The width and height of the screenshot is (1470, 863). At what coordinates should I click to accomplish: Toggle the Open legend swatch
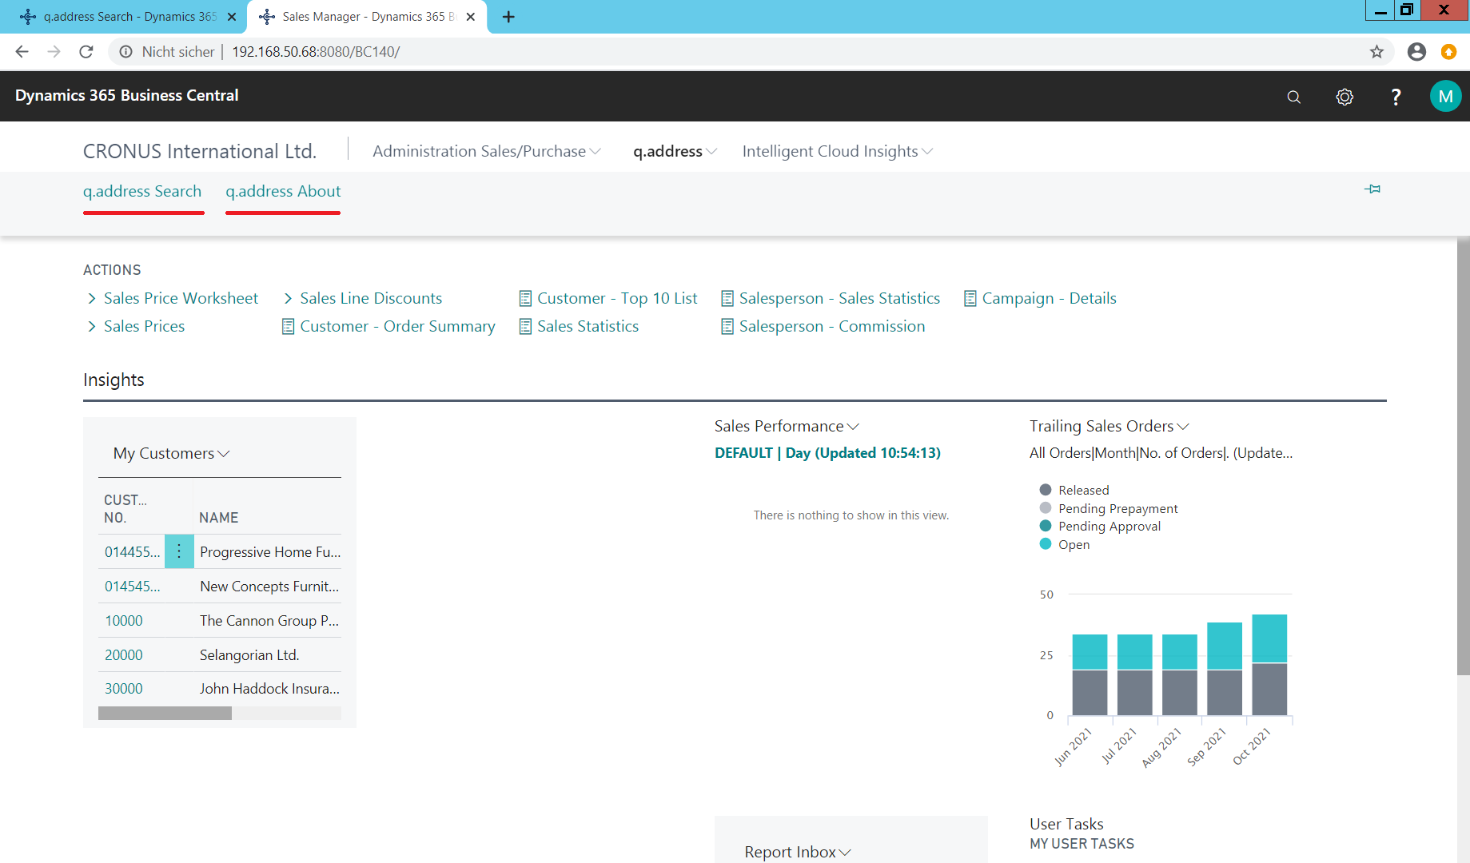pos(1045,544)
